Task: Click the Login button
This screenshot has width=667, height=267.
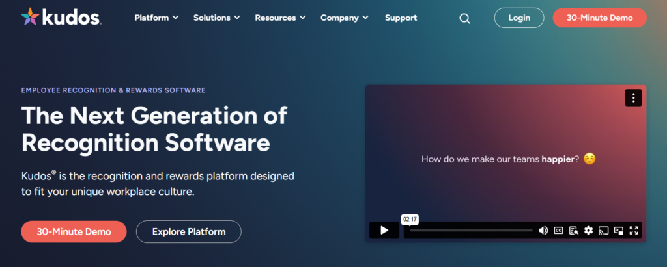Action: click(519, 18)
